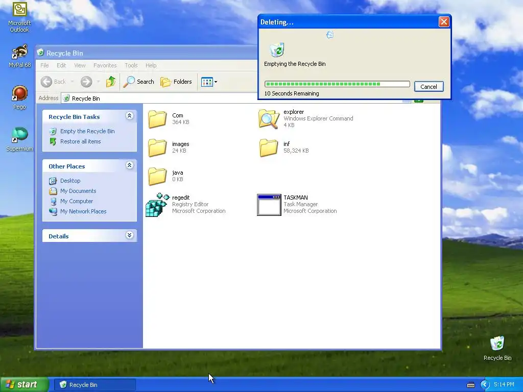Select the MyPal 68 desktop shortcut
The height and width of the screenshot is (392, 523).
click(x=19, y=56)
